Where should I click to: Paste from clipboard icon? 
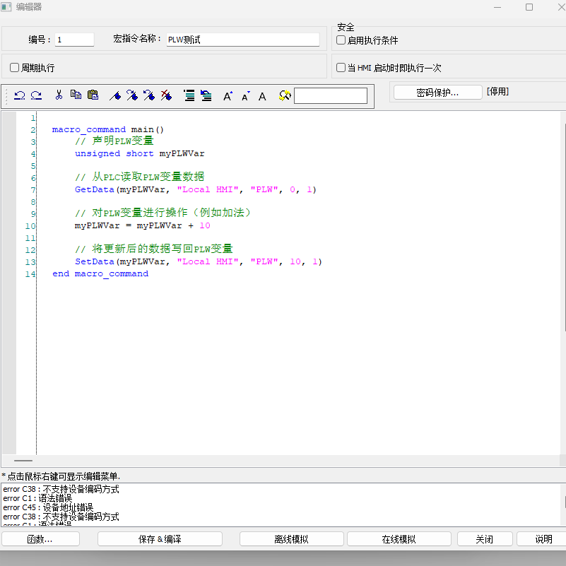point(93,95)
